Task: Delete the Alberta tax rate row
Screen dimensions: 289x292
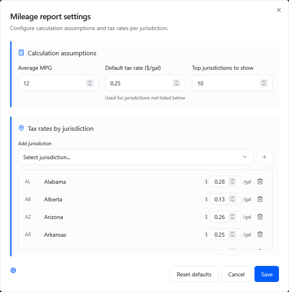Action: [x=260, y=199]
